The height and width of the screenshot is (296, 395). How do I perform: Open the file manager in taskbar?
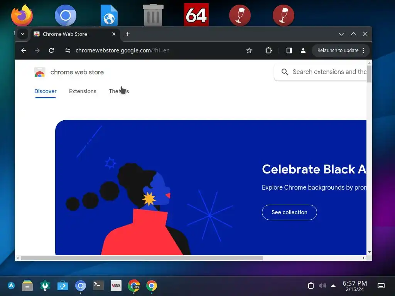tap(27, 286)
